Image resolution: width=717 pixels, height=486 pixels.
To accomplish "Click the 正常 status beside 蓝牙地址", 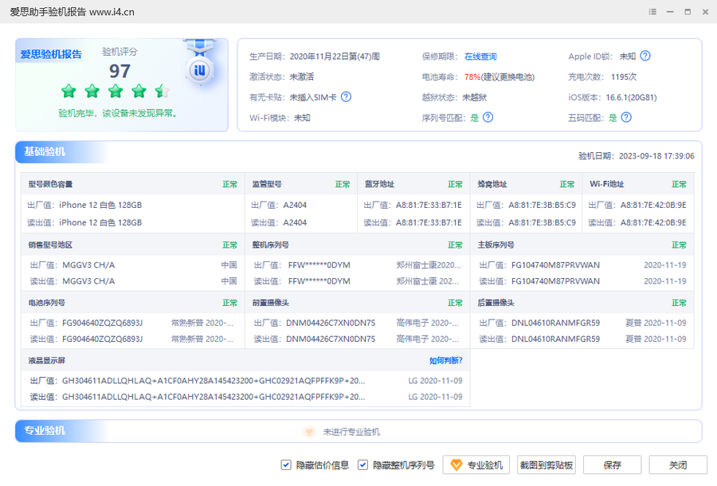I will click(x=455, y=184).
